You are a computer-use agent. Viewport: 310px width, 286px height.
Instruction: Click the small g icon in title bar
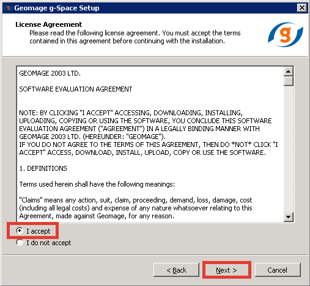tap(8, 8)
